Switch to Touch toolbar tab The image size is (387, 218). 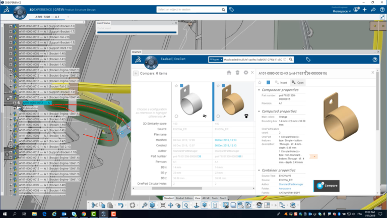(x=223, y=198)
